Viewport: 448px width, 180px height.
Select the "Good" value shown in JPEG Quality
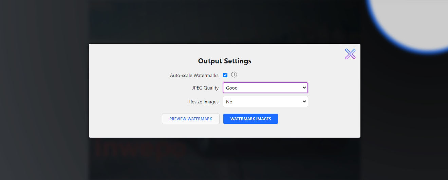232,88
